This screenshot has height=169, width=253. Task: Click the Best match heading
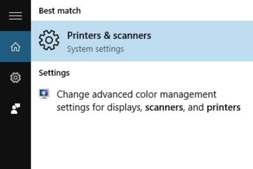60,11
